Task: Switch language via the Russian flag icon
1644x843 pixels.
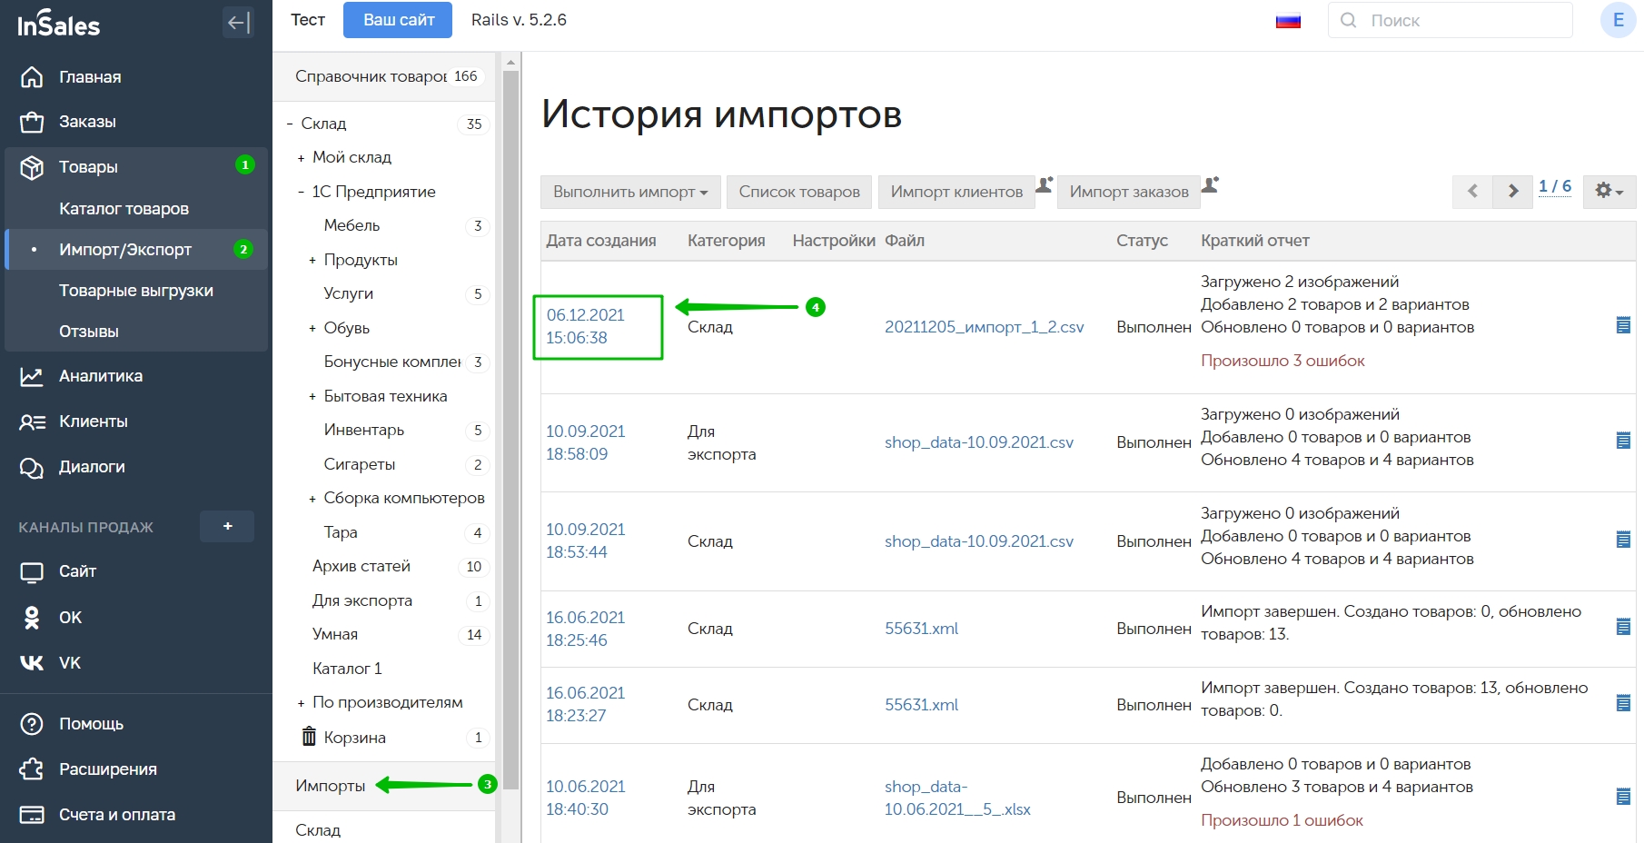Action: point(1288,21)
